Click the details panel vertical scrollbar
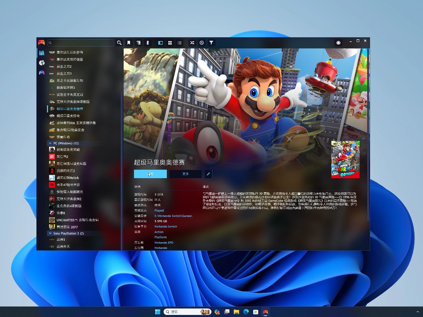Screen dimensions: 423x317 click(x=368, y=135)
